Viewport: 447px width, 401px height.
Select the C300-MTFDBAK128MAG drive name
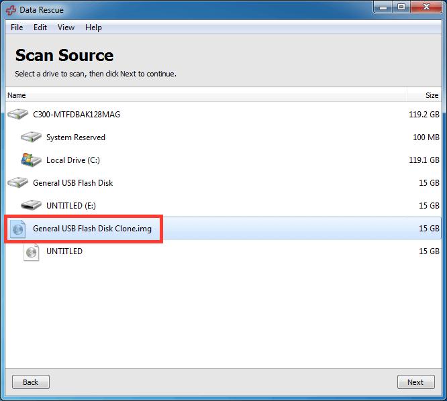pyautogui.click(x=77, y=115)
